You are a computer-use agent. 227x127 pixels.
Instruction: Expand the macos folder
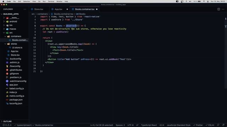tap(4, 29)
